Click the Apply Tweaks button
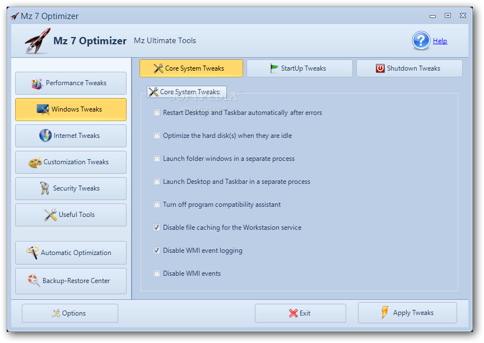484x343 pixels. (407, 313)
